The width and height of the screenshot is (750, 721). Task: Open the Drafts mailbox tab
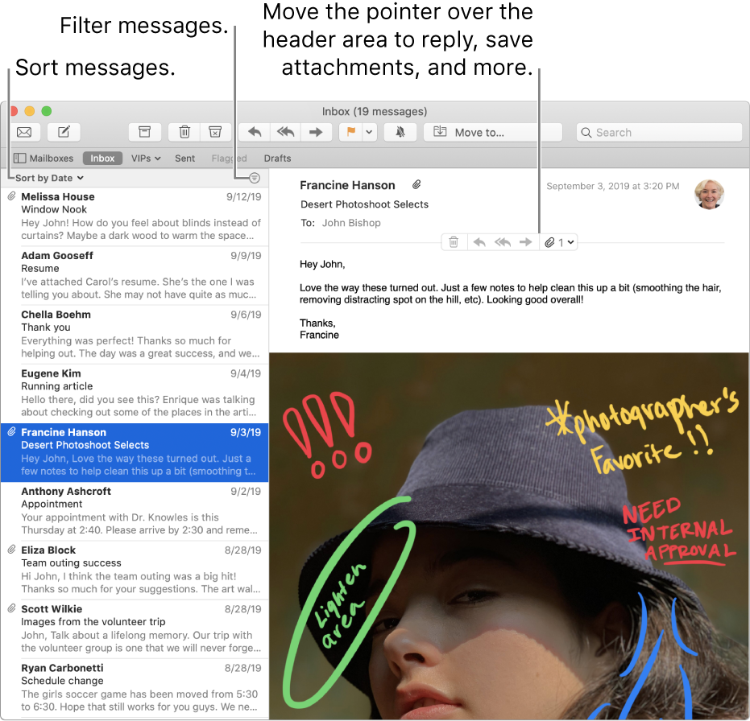pyautogui.click(x=277, y=159)
